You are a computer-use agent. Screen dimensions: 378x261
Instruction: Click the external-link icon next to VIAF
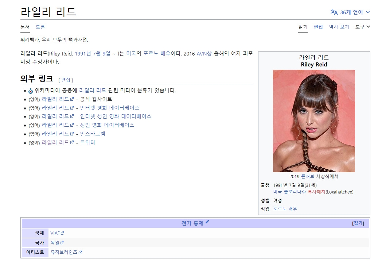62,233
